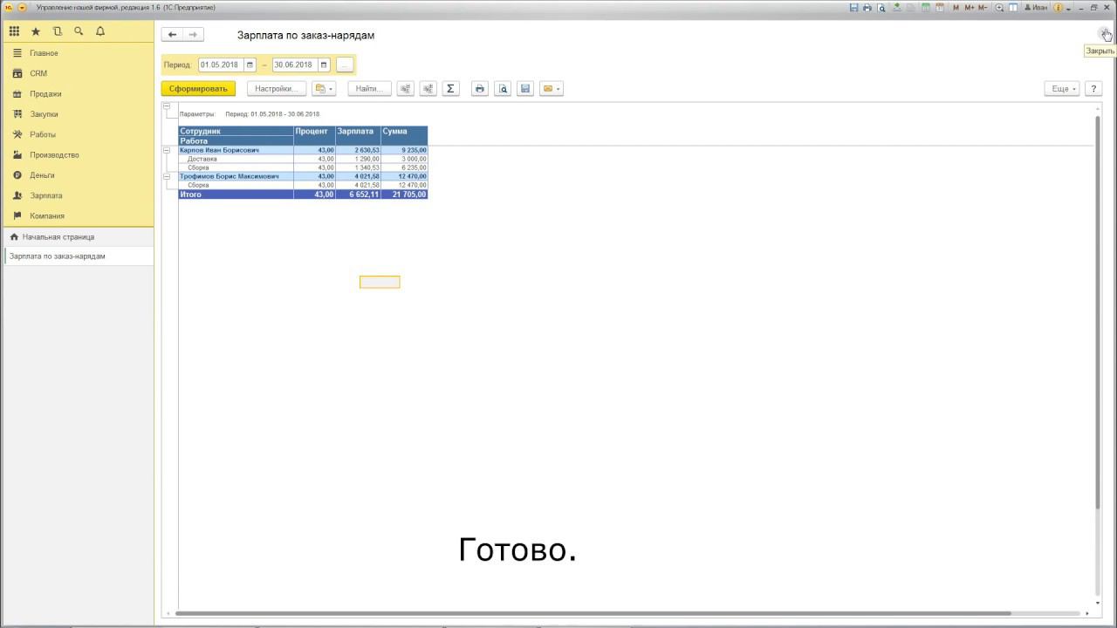Click the horizontal scrollbar of the report
The height and width of the screenshot is (628, 1117).
pyautogui.click(x=593, y=613)
